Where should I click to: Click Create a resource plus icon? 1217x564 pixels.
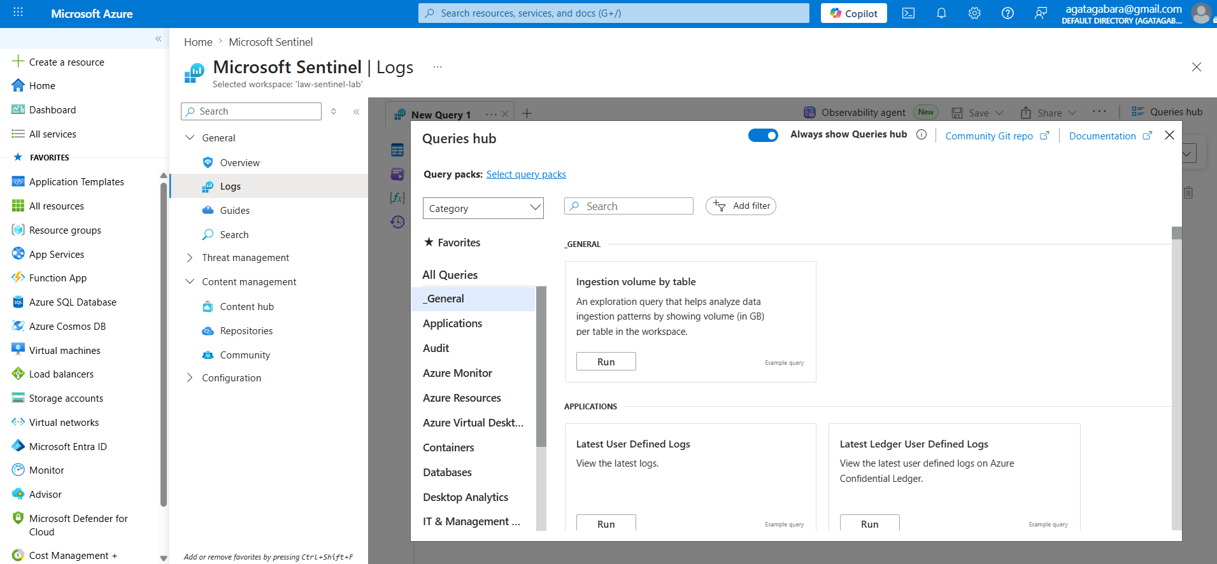pyautogui.click(x=18, y=62)
